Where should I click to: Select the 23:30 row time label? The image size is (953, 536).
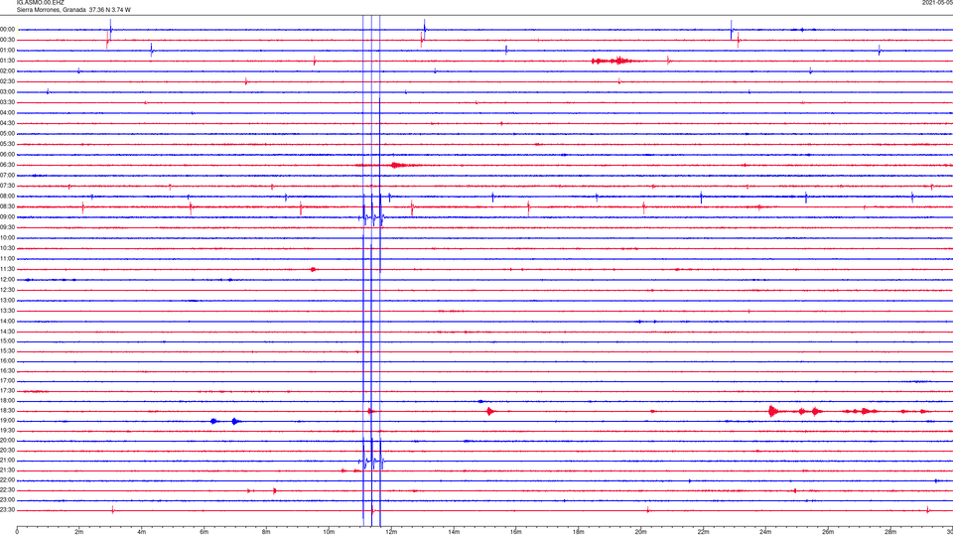click(x=8, y=510)
